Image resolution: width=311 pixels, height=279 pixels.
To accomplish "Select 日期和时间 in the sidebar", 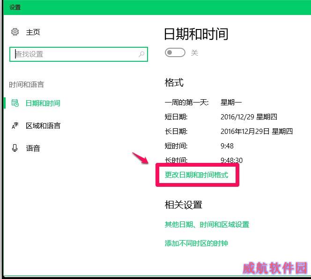I will [x=43, y=103].
